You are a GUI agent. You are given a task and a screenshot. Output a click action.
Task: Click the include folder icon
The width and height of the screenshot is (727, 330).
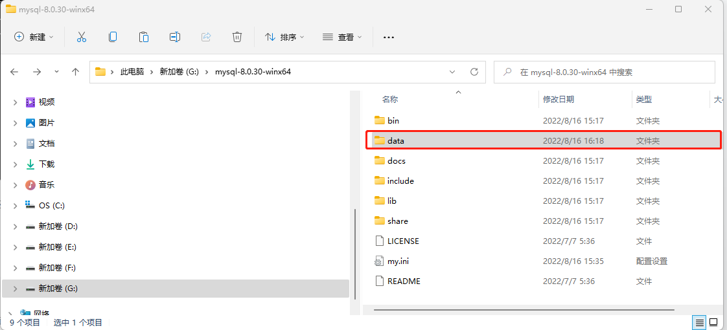click(380, 181)
